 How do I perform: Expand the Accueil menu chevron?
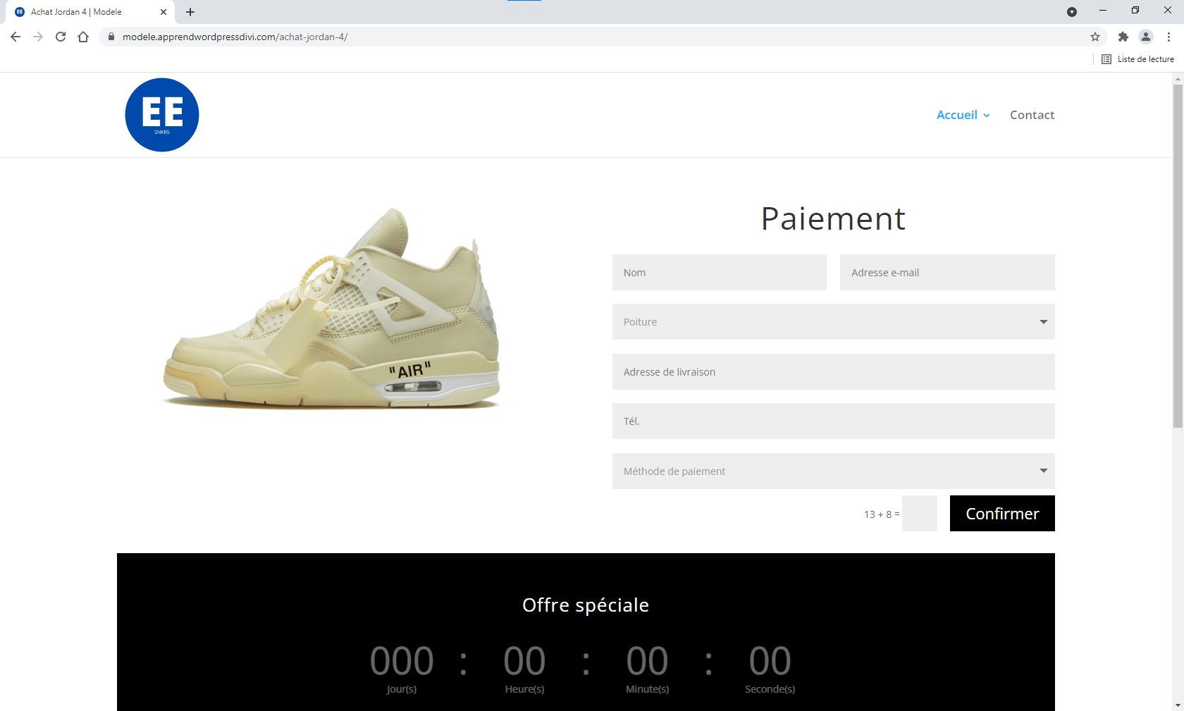click(987, 116)
